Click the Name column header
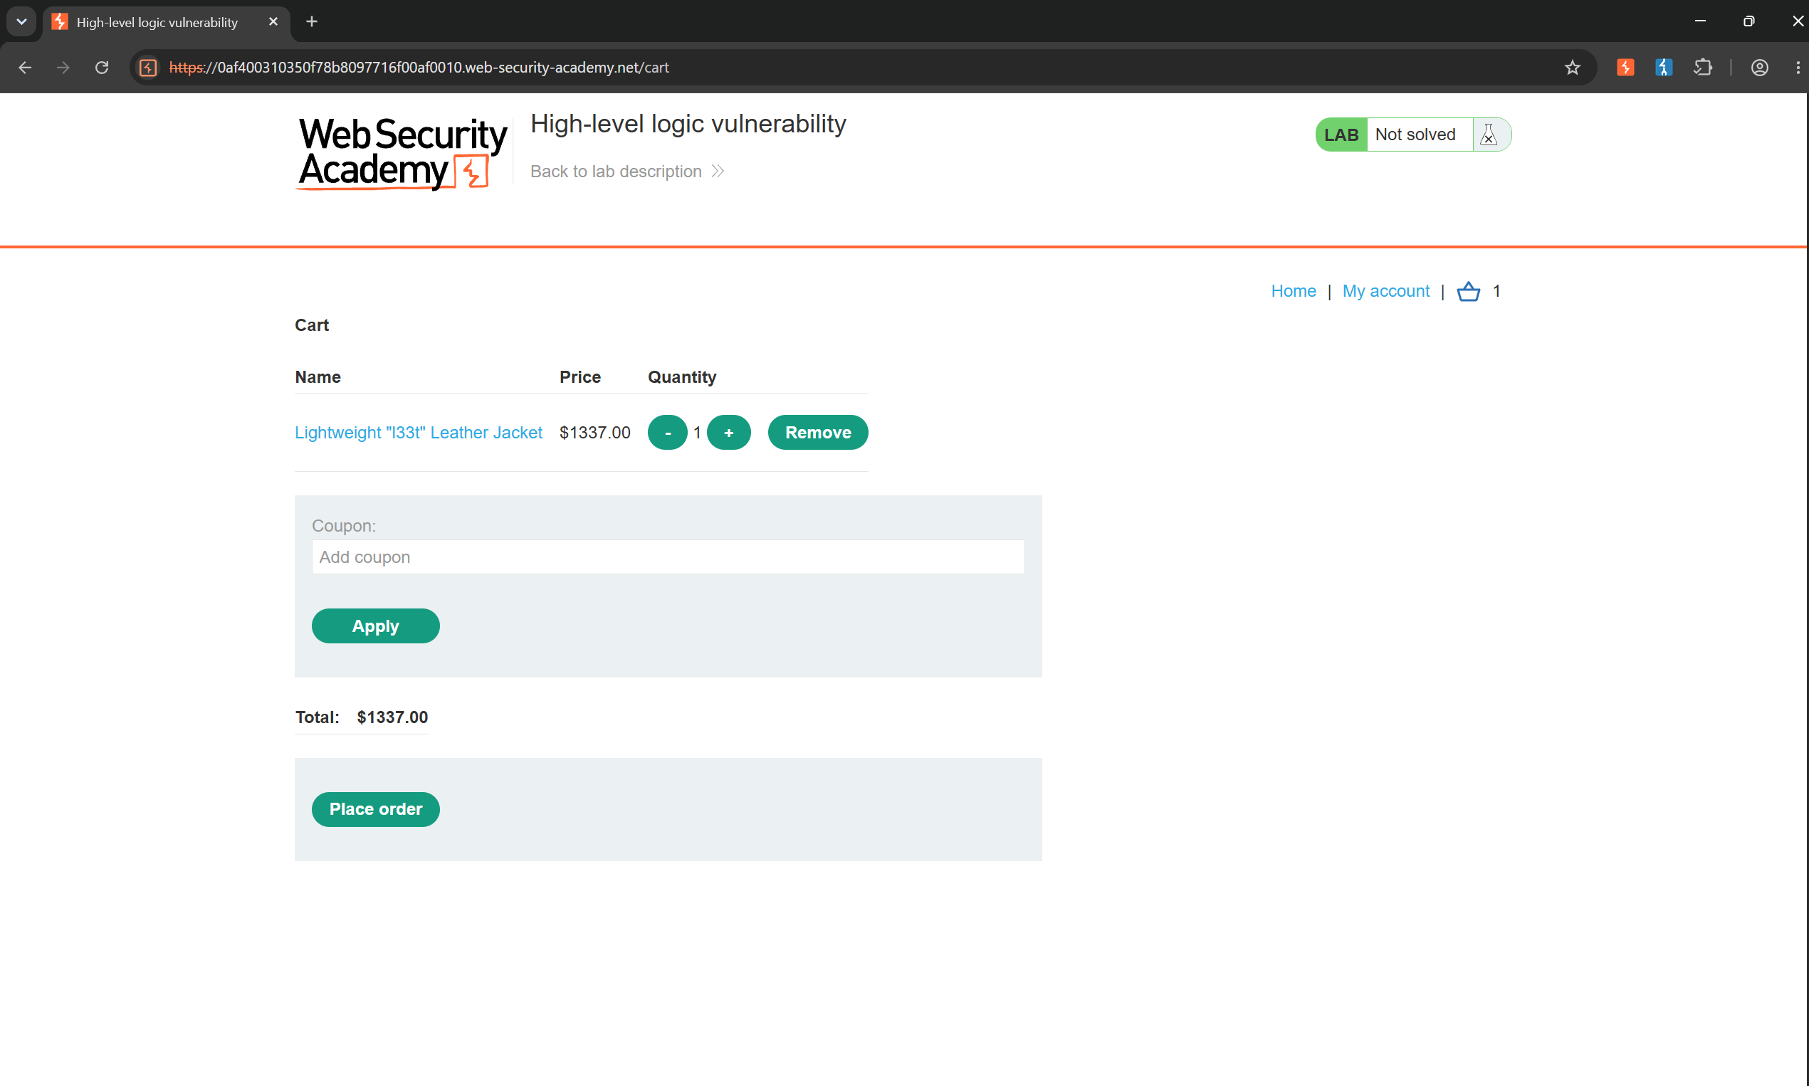 (x=318, y=377)
